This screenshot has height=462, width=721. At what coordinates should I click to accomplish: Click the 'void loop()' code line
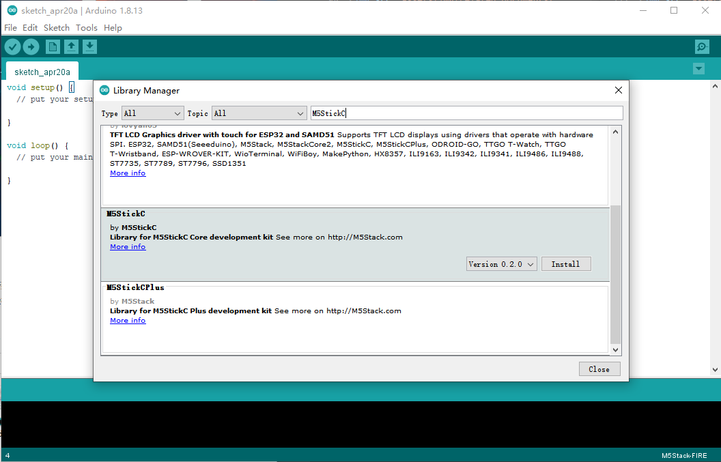pos(38,145)
